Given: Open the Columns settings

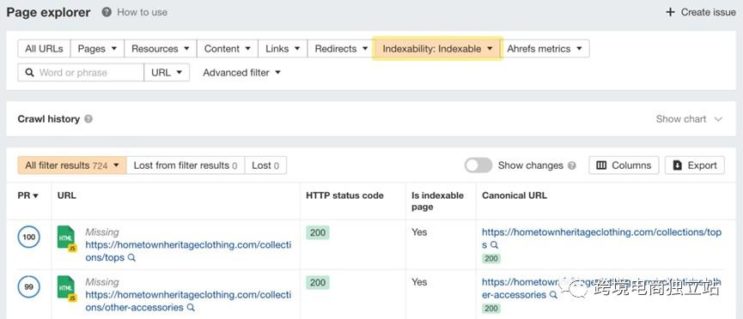Looking at the screenshot, I should pyautogui.click(x=624, y=166).
